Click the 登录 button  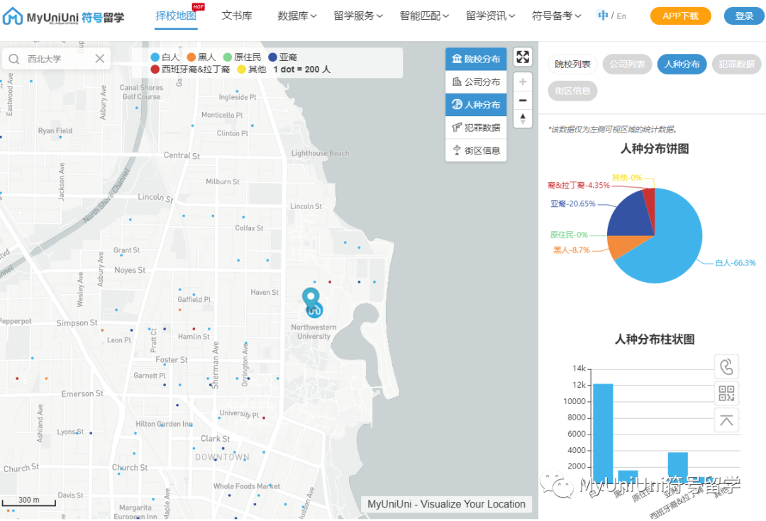point(744,16)
